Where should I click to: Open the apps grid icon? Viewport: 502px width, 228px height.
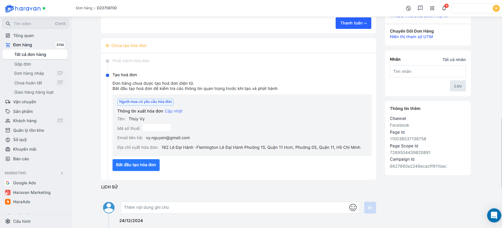(432, 8)
